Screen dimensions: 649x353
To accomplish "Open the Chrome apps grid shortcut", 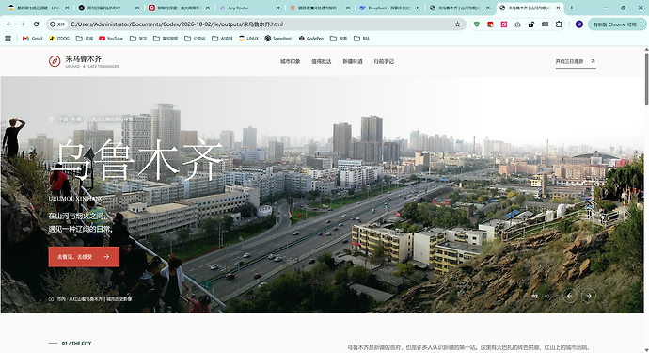I will click(8, 38).
